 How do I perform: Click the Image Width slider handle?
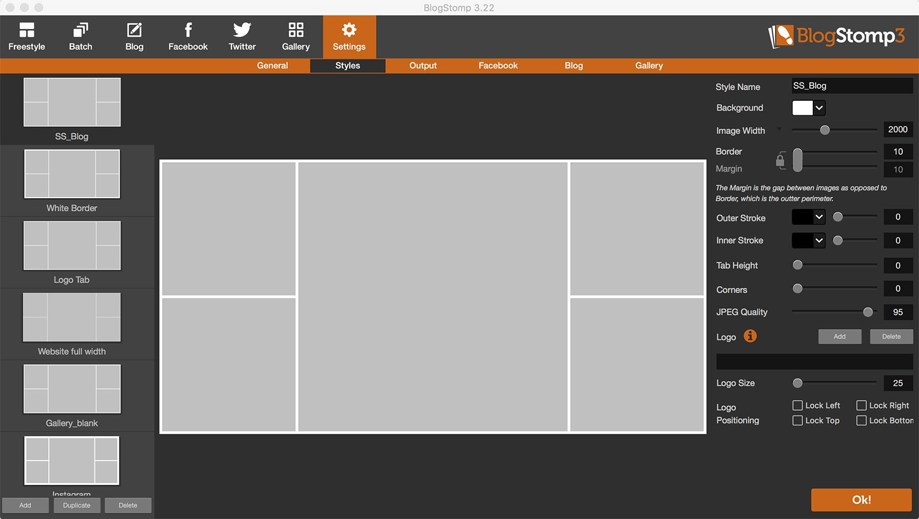tap(824, 130)
